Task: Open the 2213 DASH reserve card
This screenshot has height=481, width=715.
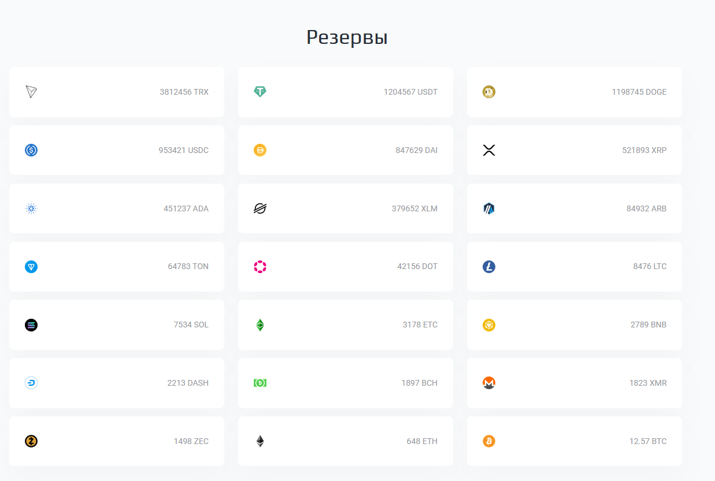Action: [x=116, y=383]
